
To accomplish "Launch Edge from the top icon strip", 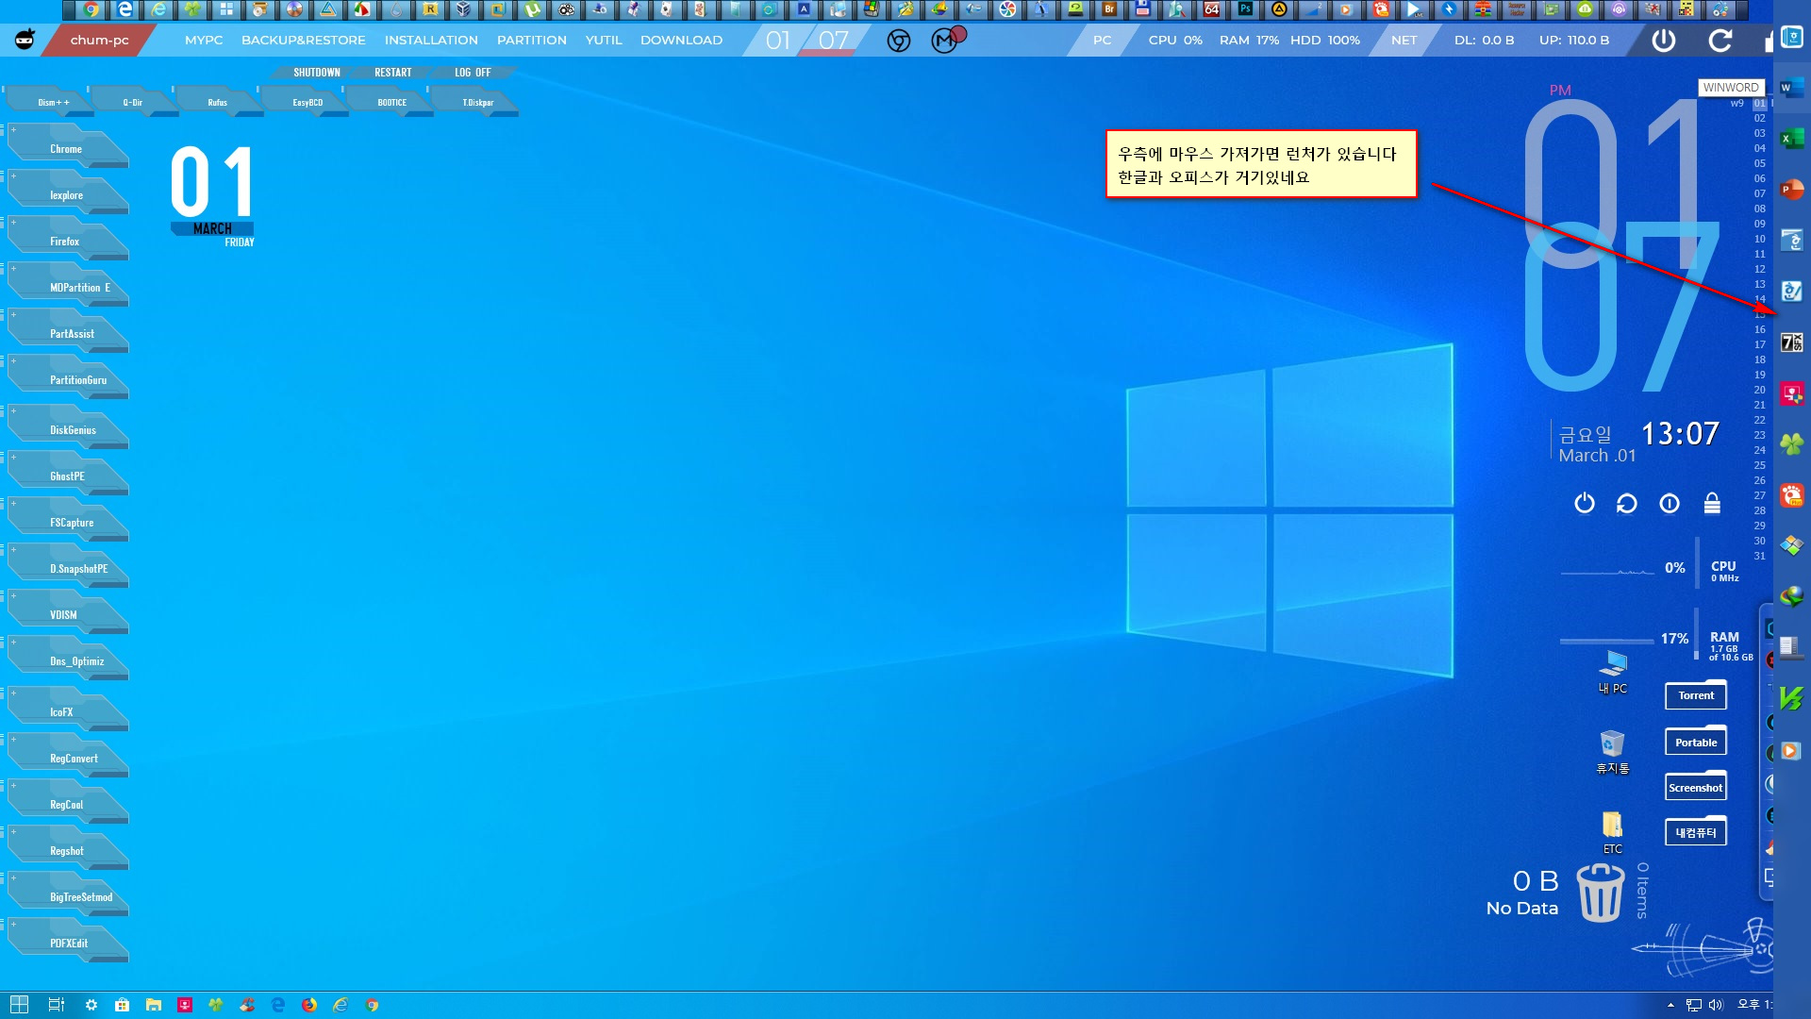I will pyautogui.click(x=125, y=9).
